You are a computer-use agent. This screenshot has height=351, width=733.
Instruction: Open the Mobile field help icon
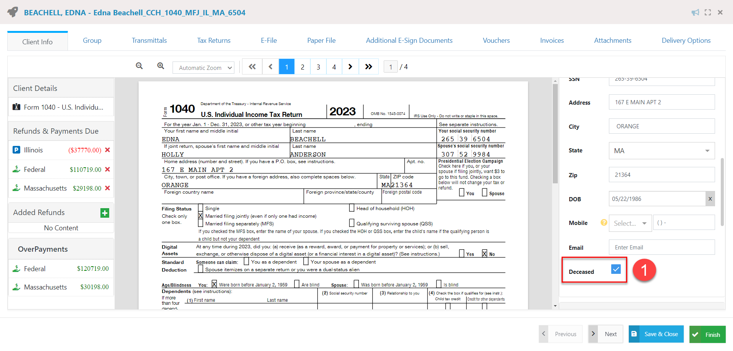click(x=603, y=222)
